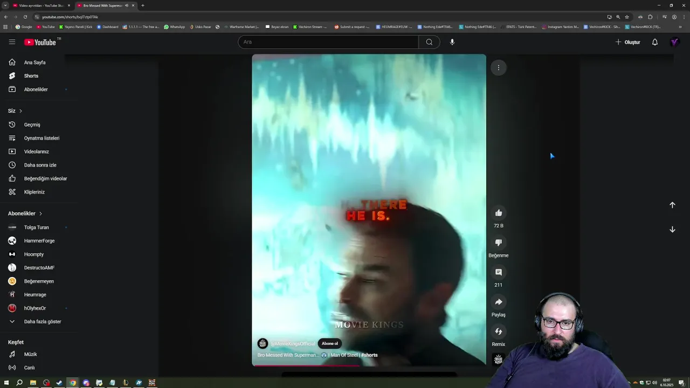The width and height of the screenshot is (690, 388).
Task: Expand the Abonelikler section heading
Action: 25,213
